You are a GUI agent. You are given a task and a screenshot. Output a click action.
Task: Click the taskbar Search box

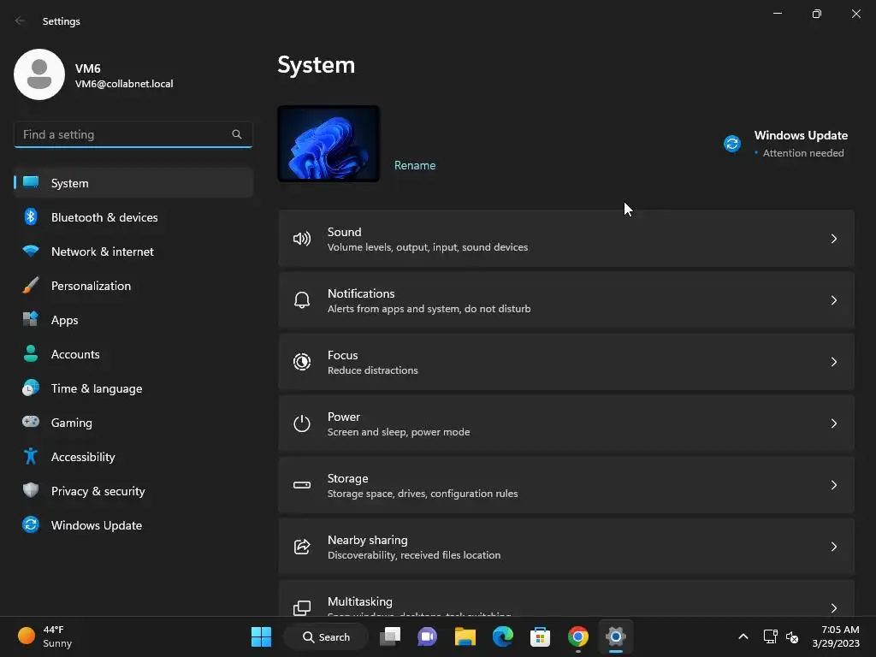pyautogui.click(x=326, y=636)
